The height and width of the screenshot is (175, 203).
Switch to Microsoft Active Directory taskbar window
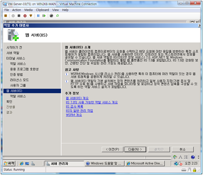[x=145, y=164]
